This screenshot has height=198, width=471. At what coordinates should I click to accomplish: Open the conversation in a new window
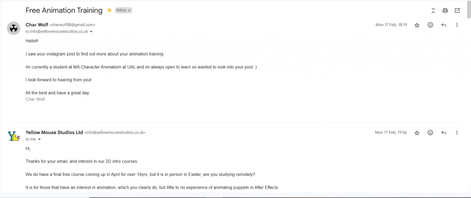(457, 11)
